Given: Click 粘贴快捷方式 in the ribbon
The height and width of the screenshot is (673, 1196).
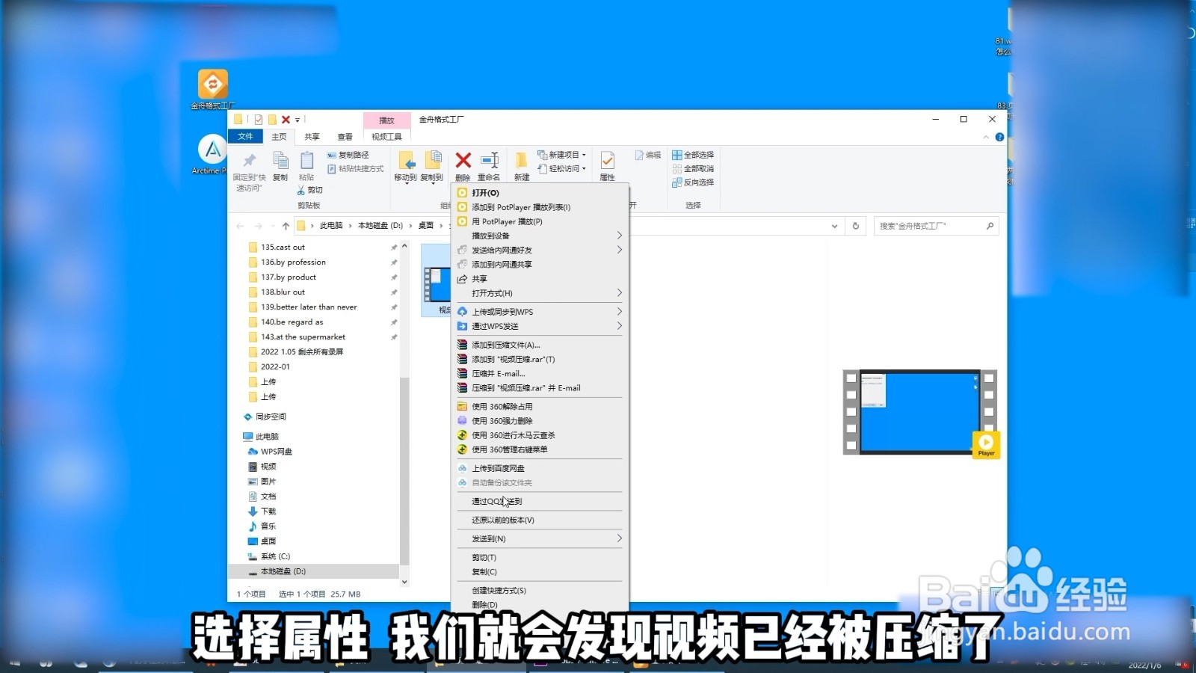Looking at the screenshot, I should coord(356,169).
